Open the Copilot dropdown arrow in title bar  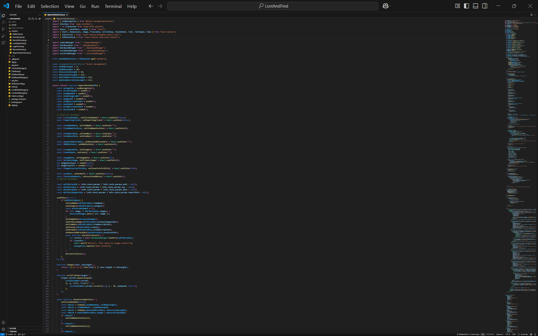coord(390,6)
